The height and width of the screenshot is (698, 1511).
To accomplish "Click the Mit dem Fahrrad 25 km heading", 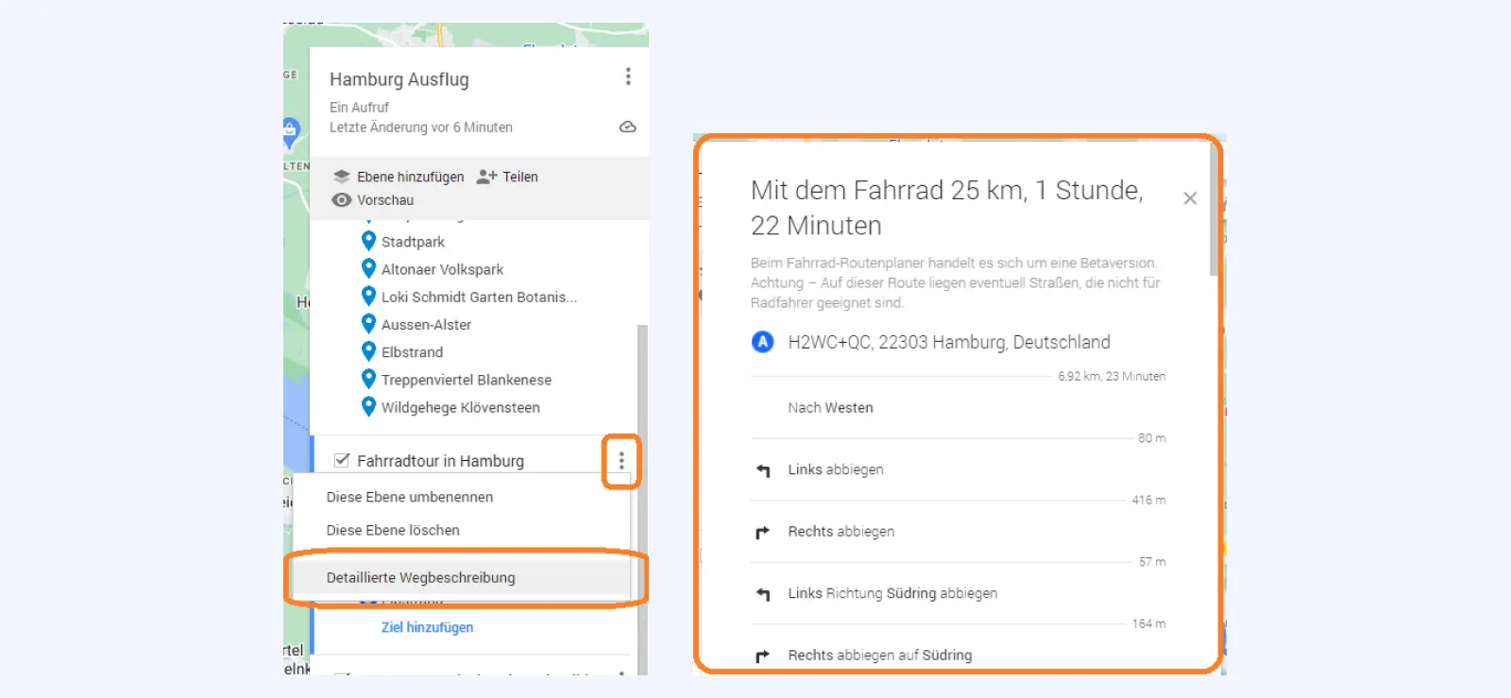I will point(947,208).
